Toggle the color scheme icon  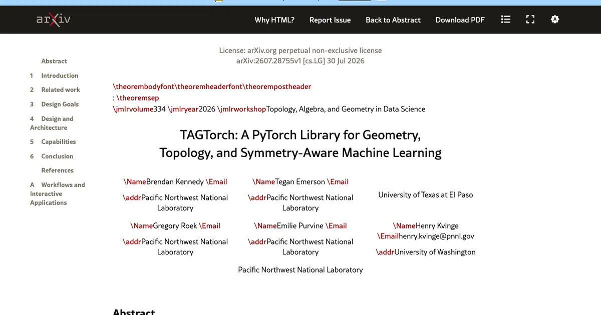(x=554, y=19)
